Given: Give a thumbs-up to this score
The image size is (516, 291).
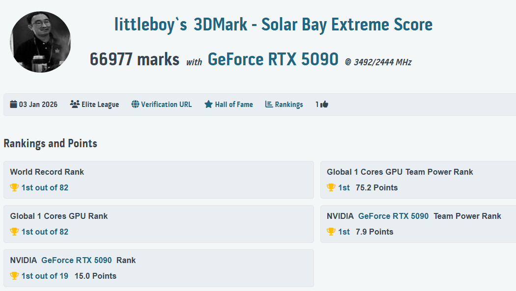Looking at the screenshot, I should point(324,104).
